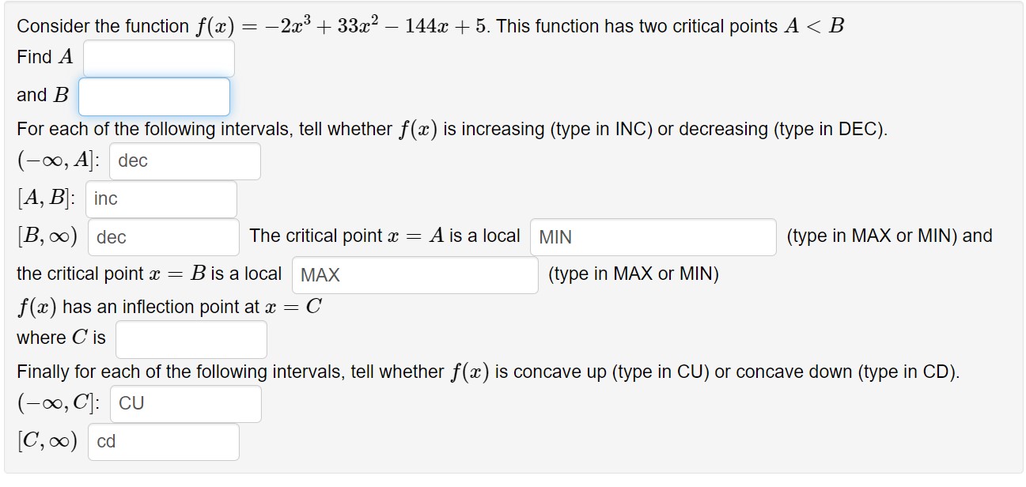Screen dimensions: 1026x487
Task: Focus the inflection point C answer field
Action: pos(191,338)
